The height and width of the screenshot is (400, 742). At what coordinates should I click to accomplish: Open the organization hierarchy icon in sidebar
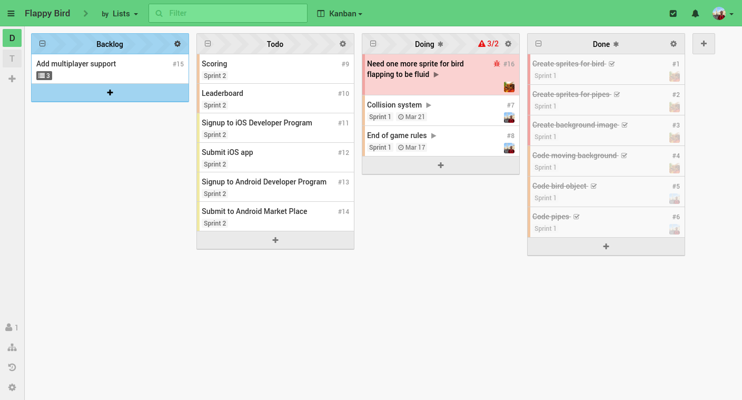(x=12, y=347)
